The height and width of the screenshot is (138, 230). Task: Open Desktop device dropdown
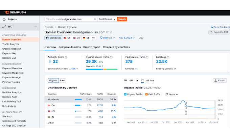107,38
